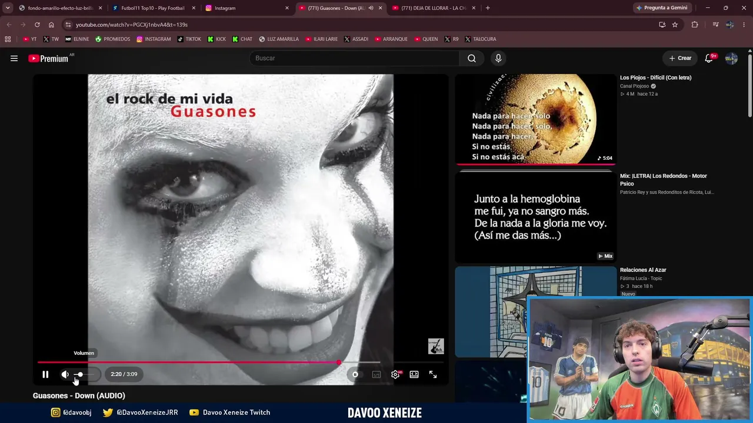Open the R9 bookmark
Image resolution: width=753 pixels, height=423 pixels.
click(x=451, y=39)
